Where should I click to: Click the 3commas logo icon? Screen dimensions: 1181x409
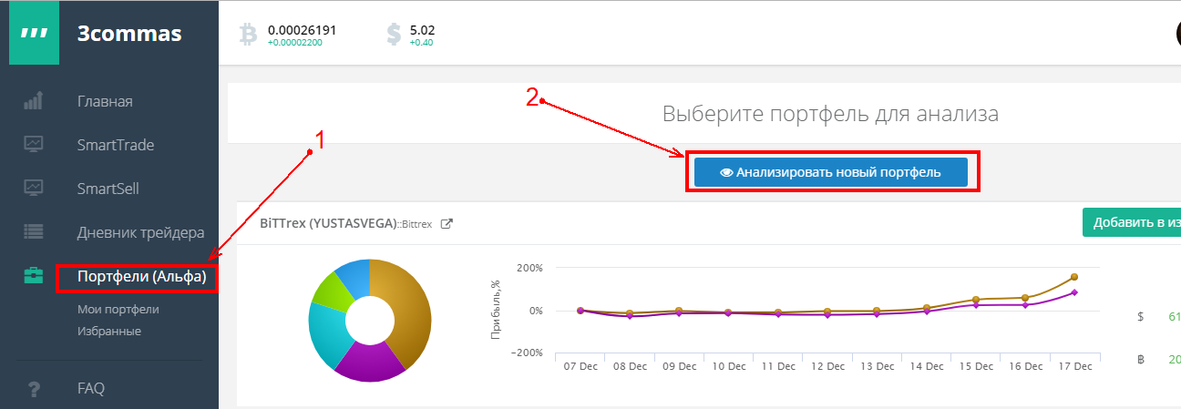pyautogui.click(x=34, y=34)
